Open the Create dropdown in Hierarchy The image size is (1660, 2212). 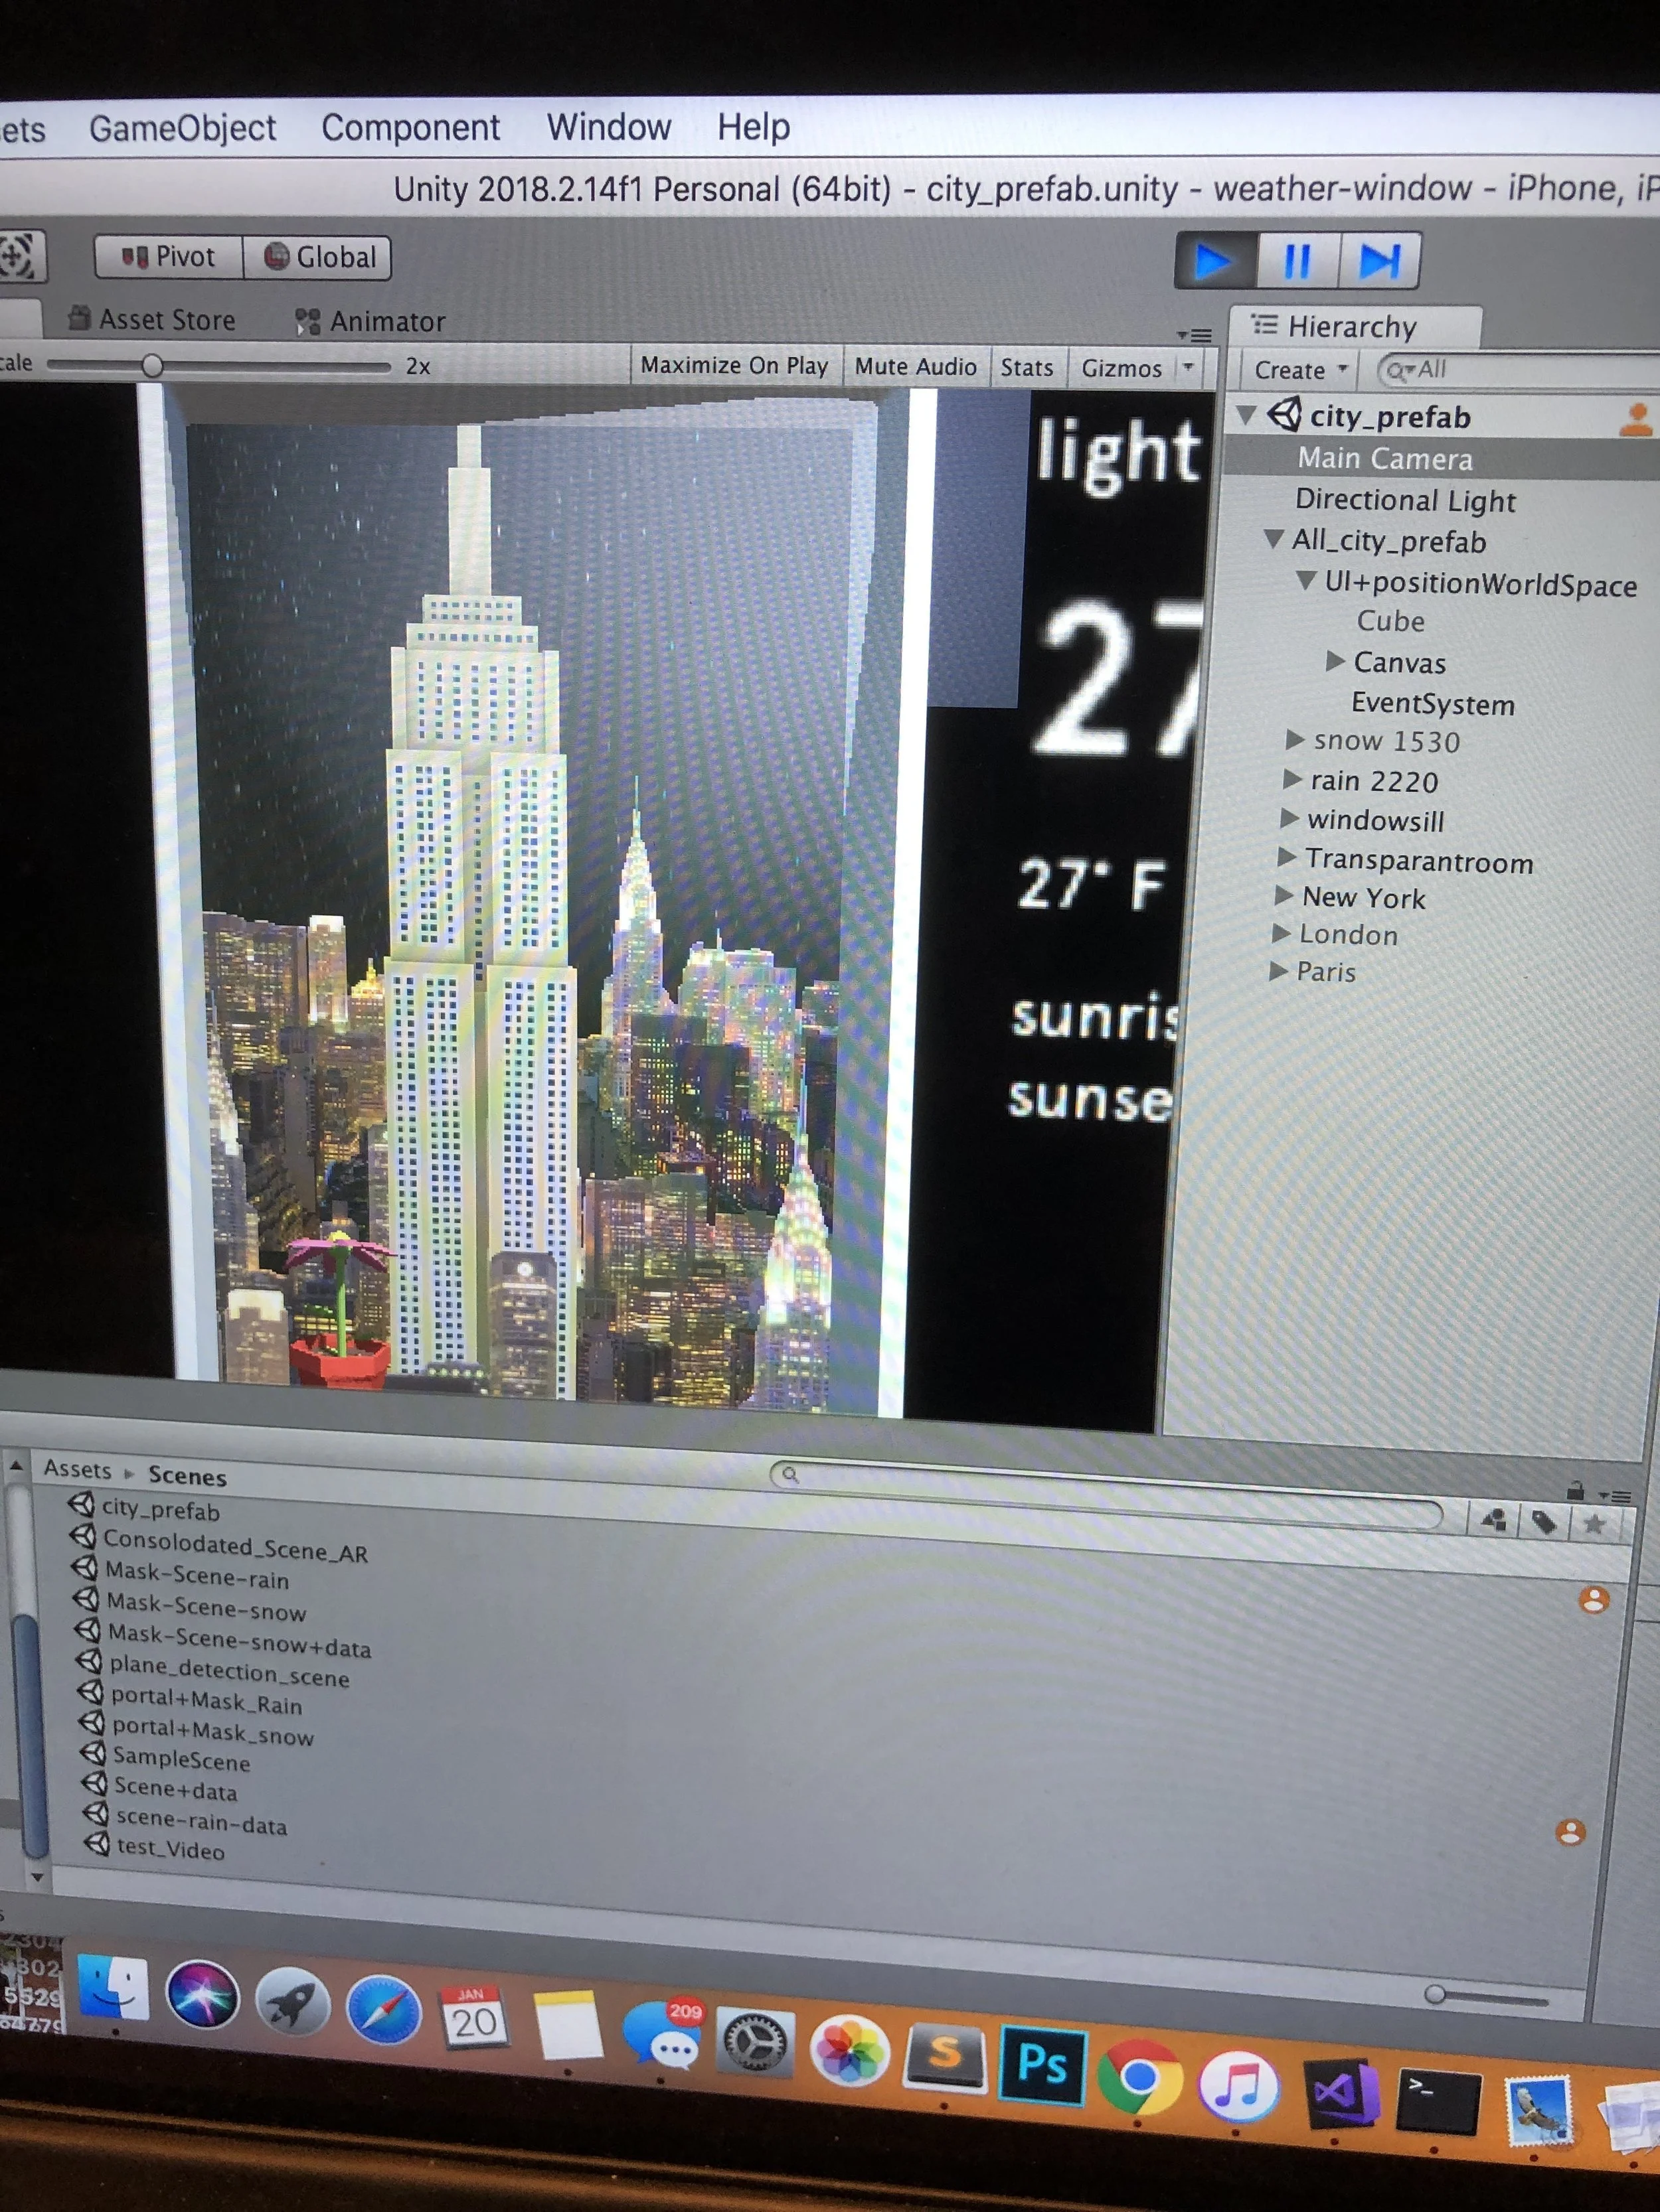point(1300,370)
